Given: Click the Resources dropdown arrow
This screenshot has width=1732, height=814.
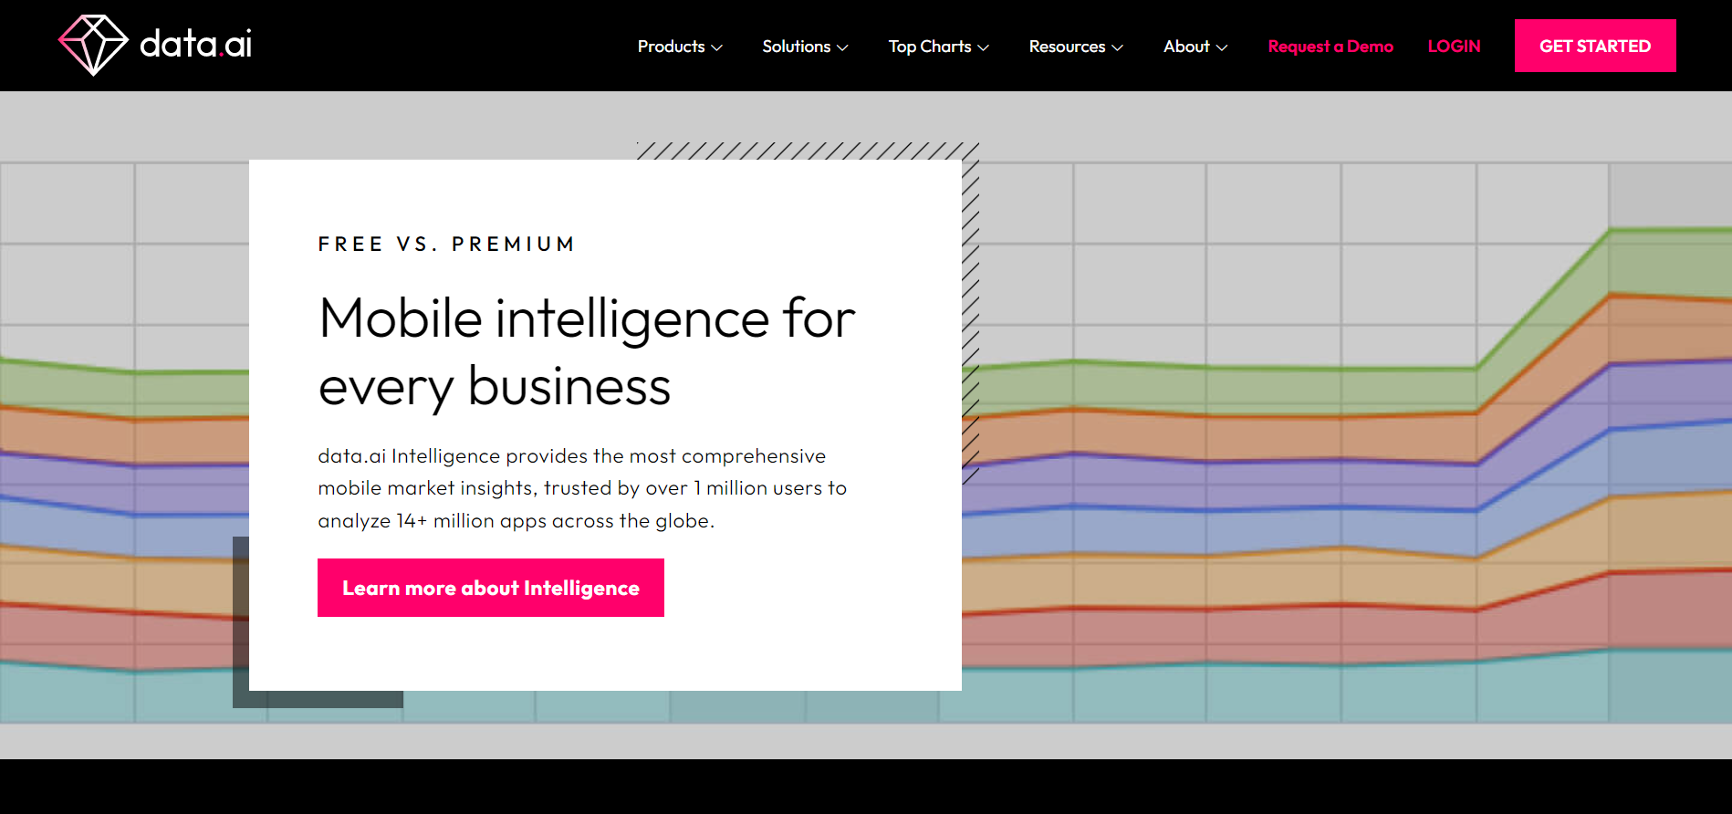Looking at the screenshot, I should pyautogui.click(x=1118, y=47).
